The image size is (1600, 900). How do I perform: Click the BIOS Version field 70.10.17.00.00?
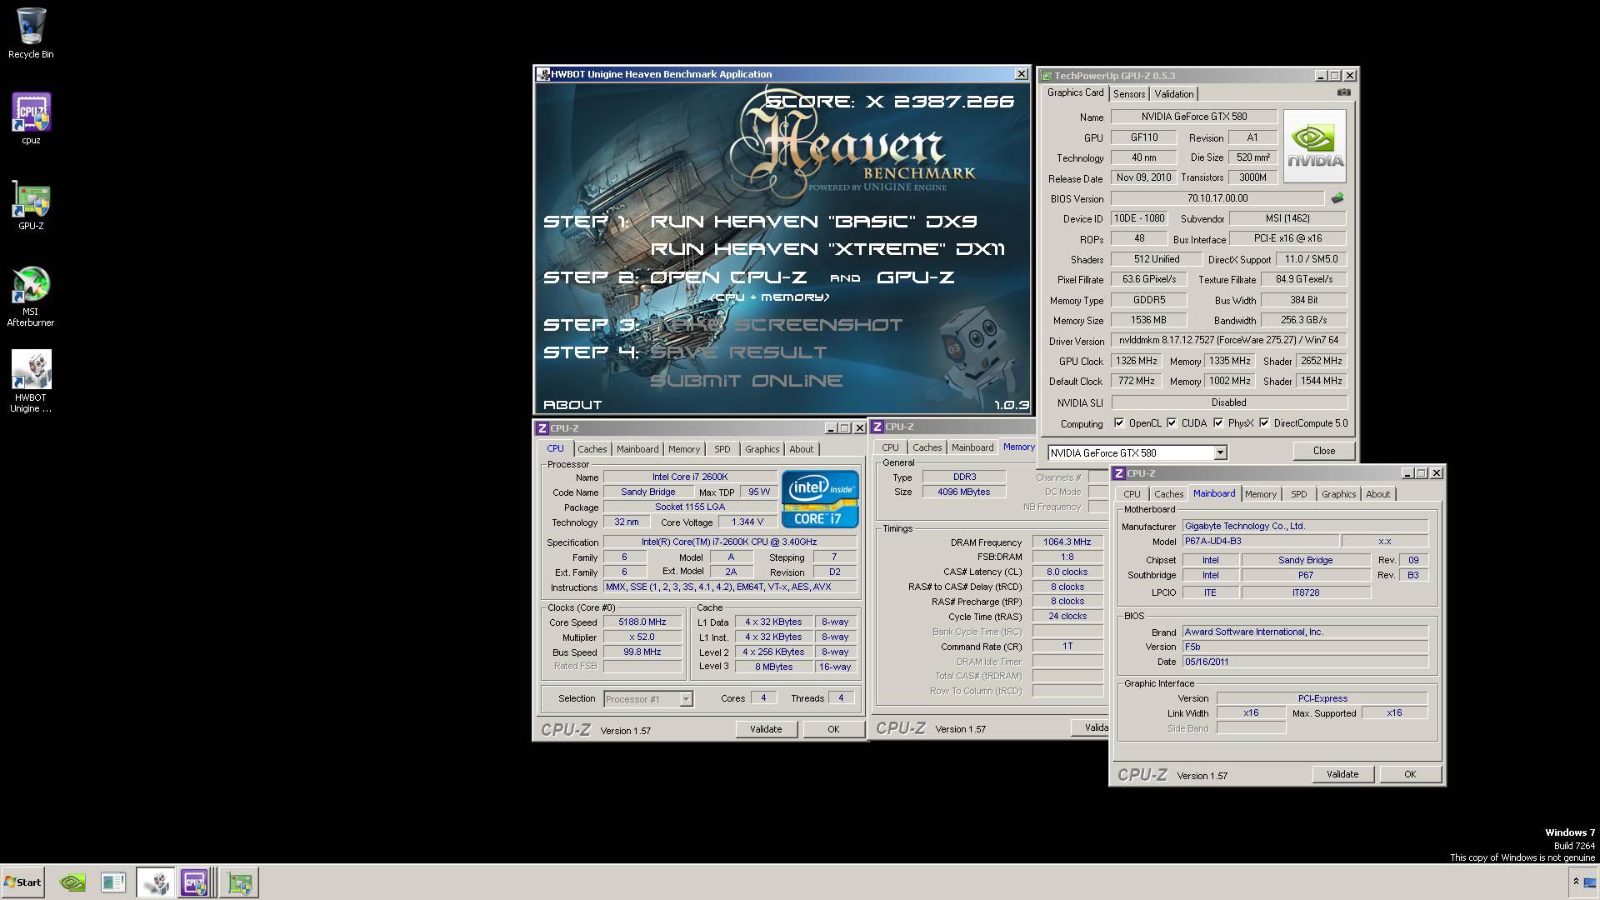(x=1217, y=198)
